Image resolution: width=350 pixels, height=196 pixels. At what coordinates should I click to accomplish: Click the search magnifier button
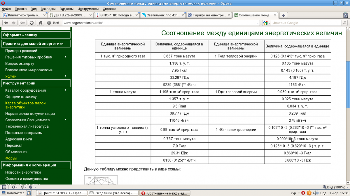click(x=345, y=23)
